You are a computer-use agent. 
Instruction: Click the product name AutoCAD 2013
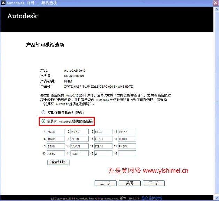pos(75,71)
